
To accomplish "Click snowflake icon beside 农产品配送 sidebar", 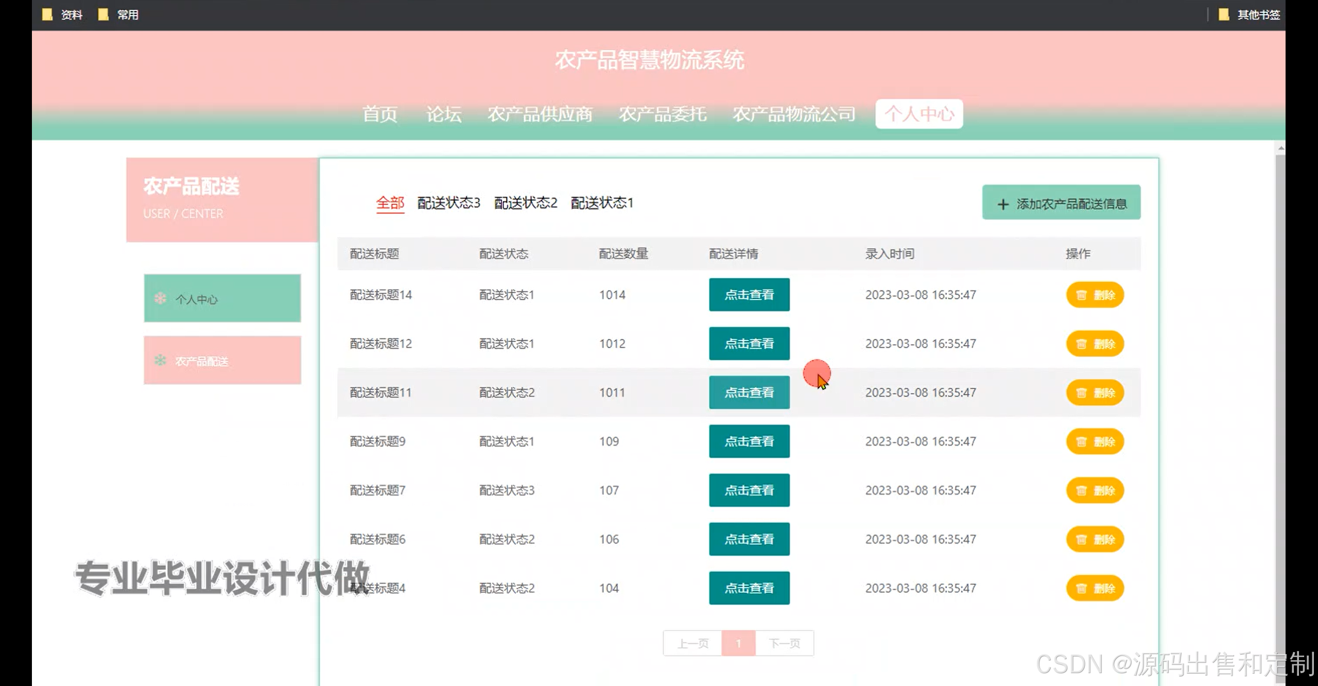I will coord(160,361).
